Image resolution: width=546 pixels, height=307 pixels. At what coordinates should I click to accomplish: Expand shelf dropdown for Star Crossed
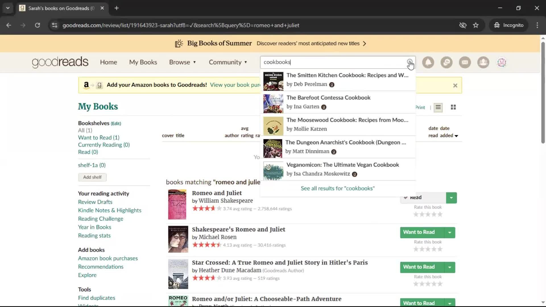(x=450, y=267)
